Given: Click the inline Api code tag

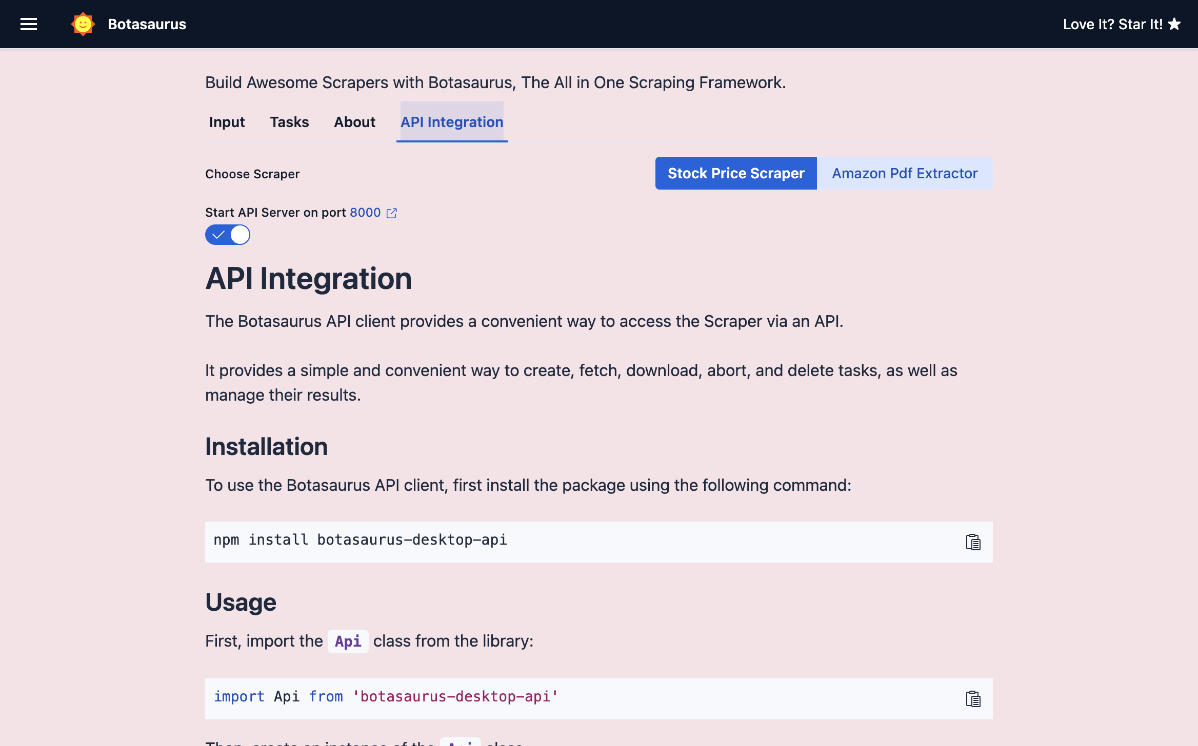Looking at the screenshot, I should [x=348, y=641].
